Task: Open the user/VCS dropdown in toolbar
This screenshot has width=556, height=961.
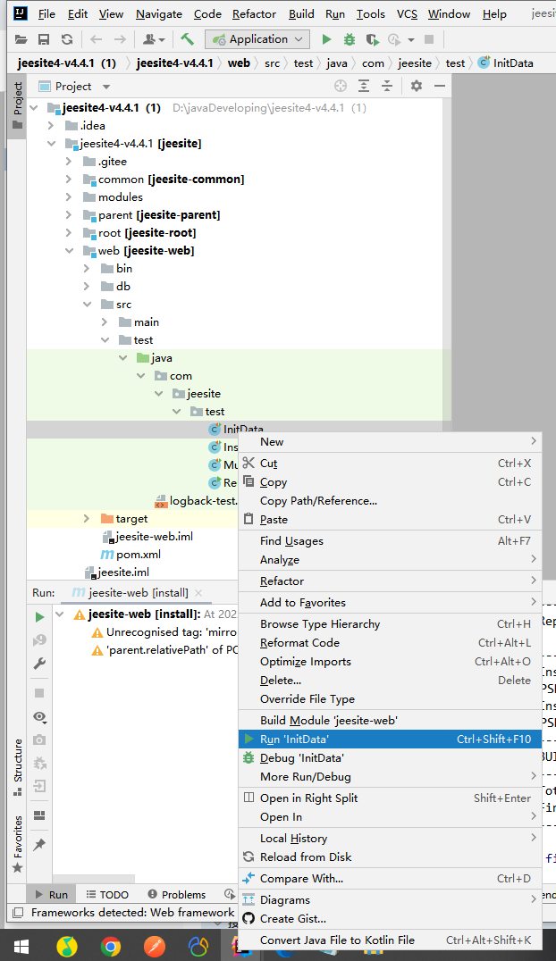Action: point(154,40)
